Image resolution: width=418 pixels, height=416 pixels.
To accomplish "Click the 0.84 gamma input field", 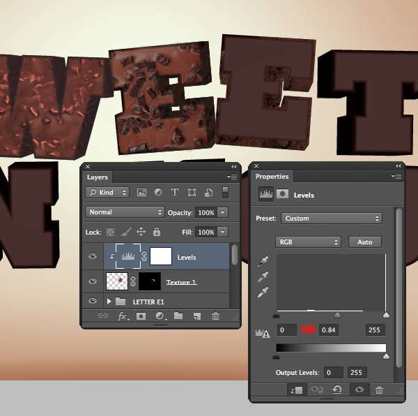I will click(x=328, y=329).
